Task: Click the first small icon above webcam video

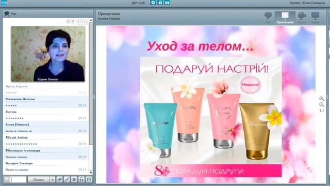Action: 68,21
